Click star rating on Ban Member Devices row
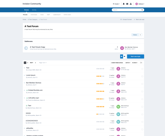 click(x=100, y=84)
